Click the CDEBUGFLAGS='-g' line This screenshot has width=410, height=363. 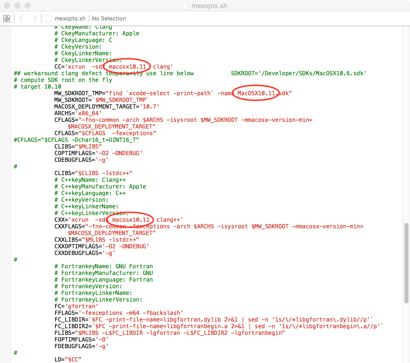tap(81, 160)
